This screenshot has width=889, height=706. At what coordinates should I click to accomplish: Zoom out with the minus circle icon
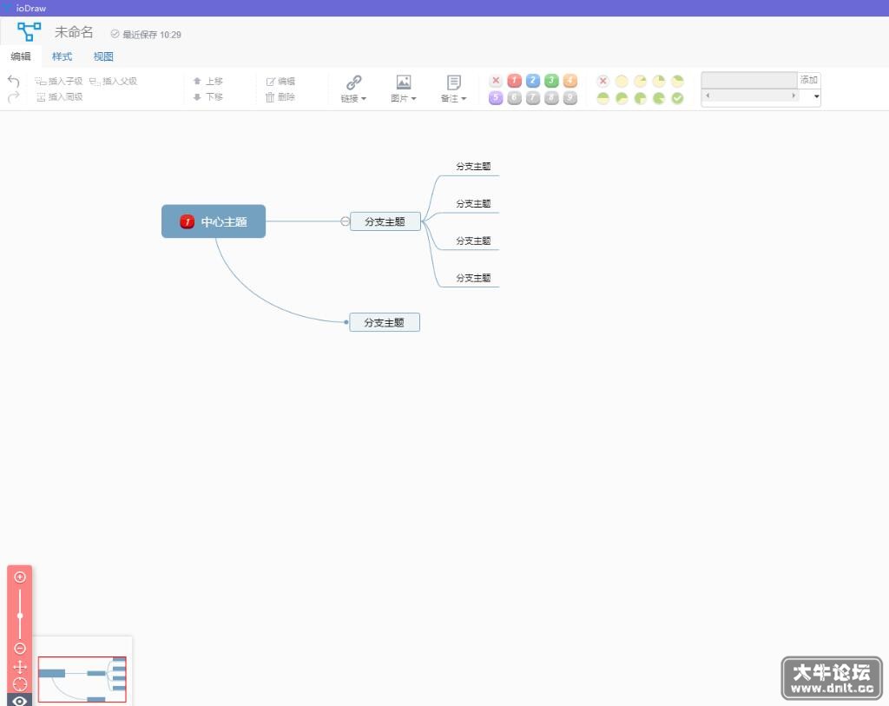tap(20, 648)
